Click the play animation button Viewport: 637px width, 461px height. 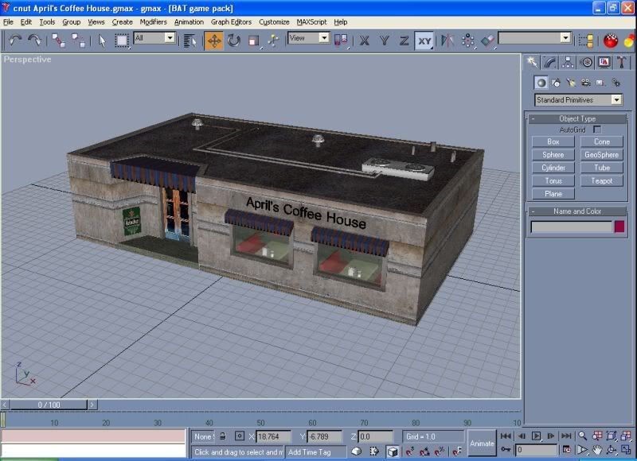coord(536,436)
